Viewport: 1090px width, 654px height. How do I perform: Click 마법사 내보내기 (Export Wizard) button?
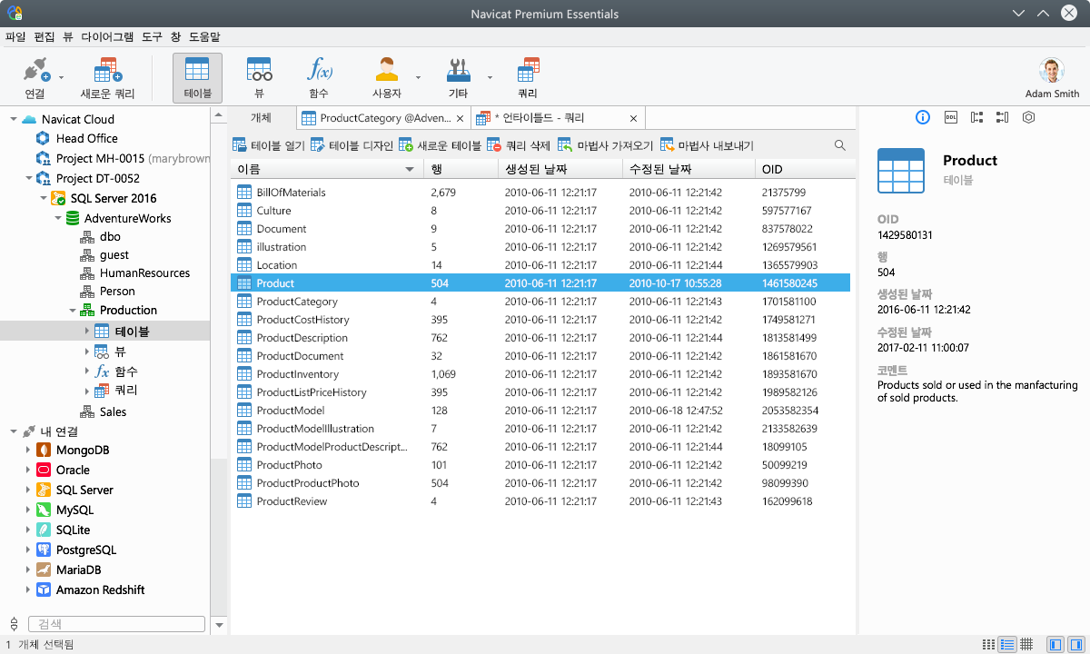707,145
